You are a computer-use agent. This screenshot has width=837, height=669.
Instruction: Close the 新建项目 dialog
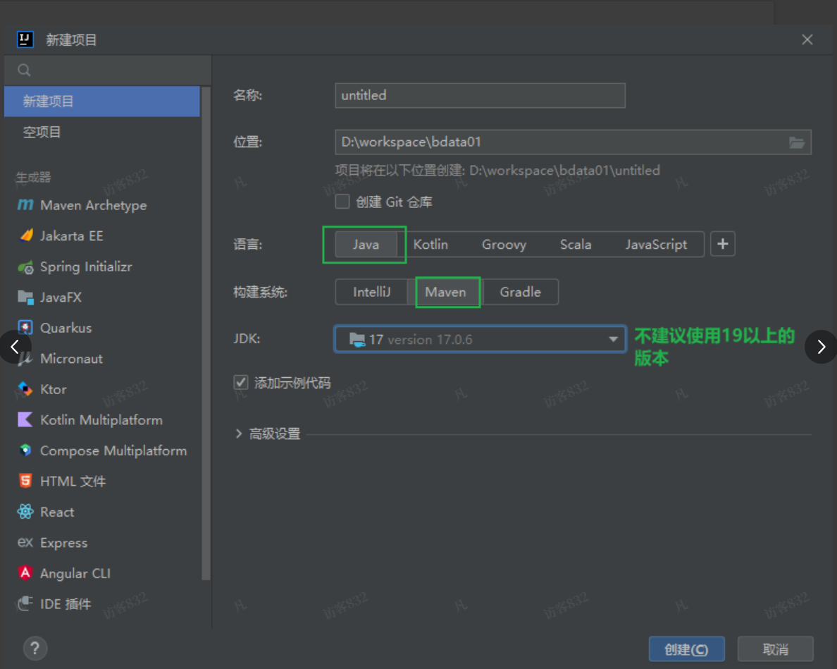pyautogui.click(x=807, y=39)
